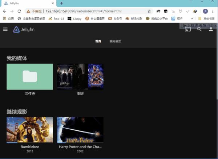This screenshot has height=159, width=218.
Task: Open the 微信公众平台 bookmark
Action: click(157, 18)
